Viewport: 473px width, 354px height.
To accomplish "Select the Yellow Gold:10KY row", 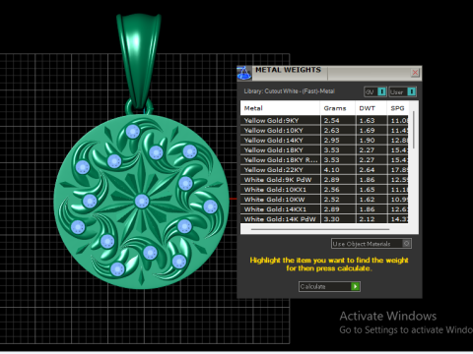I will (x=324, y=130).
